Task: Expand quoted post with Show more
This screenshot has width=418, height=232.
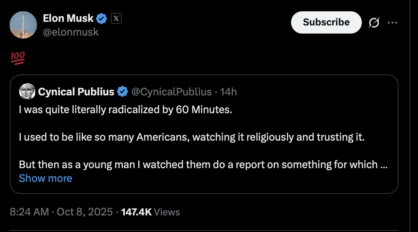Action: 45,178
